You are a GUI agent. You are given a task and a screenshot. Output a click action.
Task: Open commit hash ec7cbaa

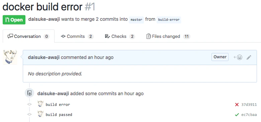pyautogui.click(x=249, y=115)
